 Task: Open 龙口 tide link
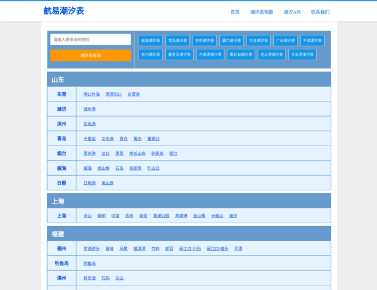tap(106, 154)
